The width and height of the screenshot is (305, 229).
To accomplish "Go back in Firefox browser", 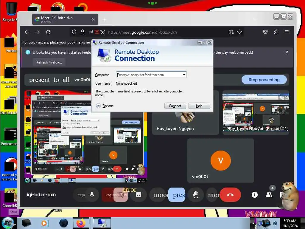I will click(27, 32).
